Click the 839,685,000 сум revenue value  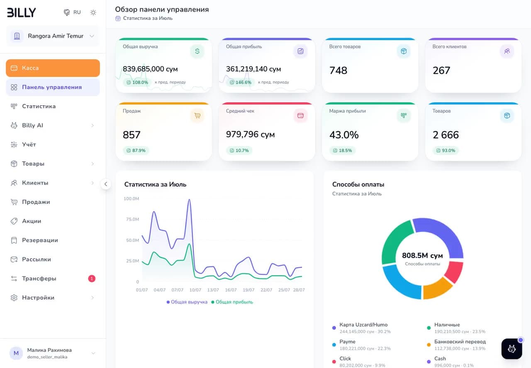(150, 69)
